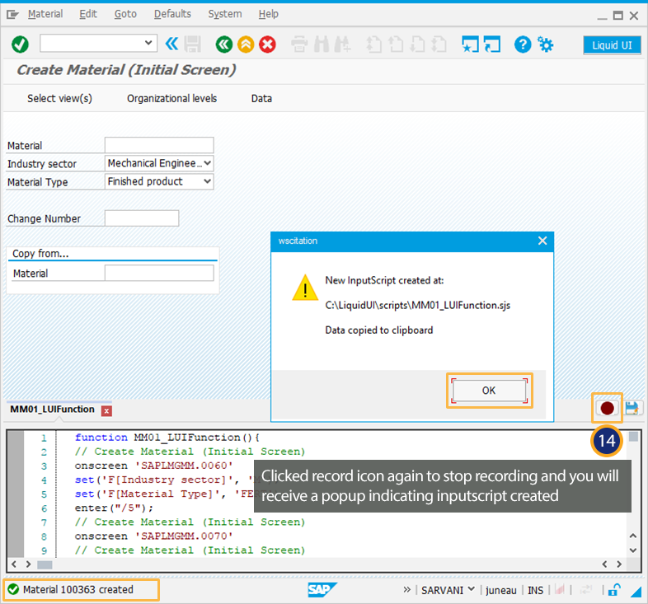The width and height of the screenshot is (648, 604).
Task: Collapse the command field using the double chevron
Action: click(171, 44)
